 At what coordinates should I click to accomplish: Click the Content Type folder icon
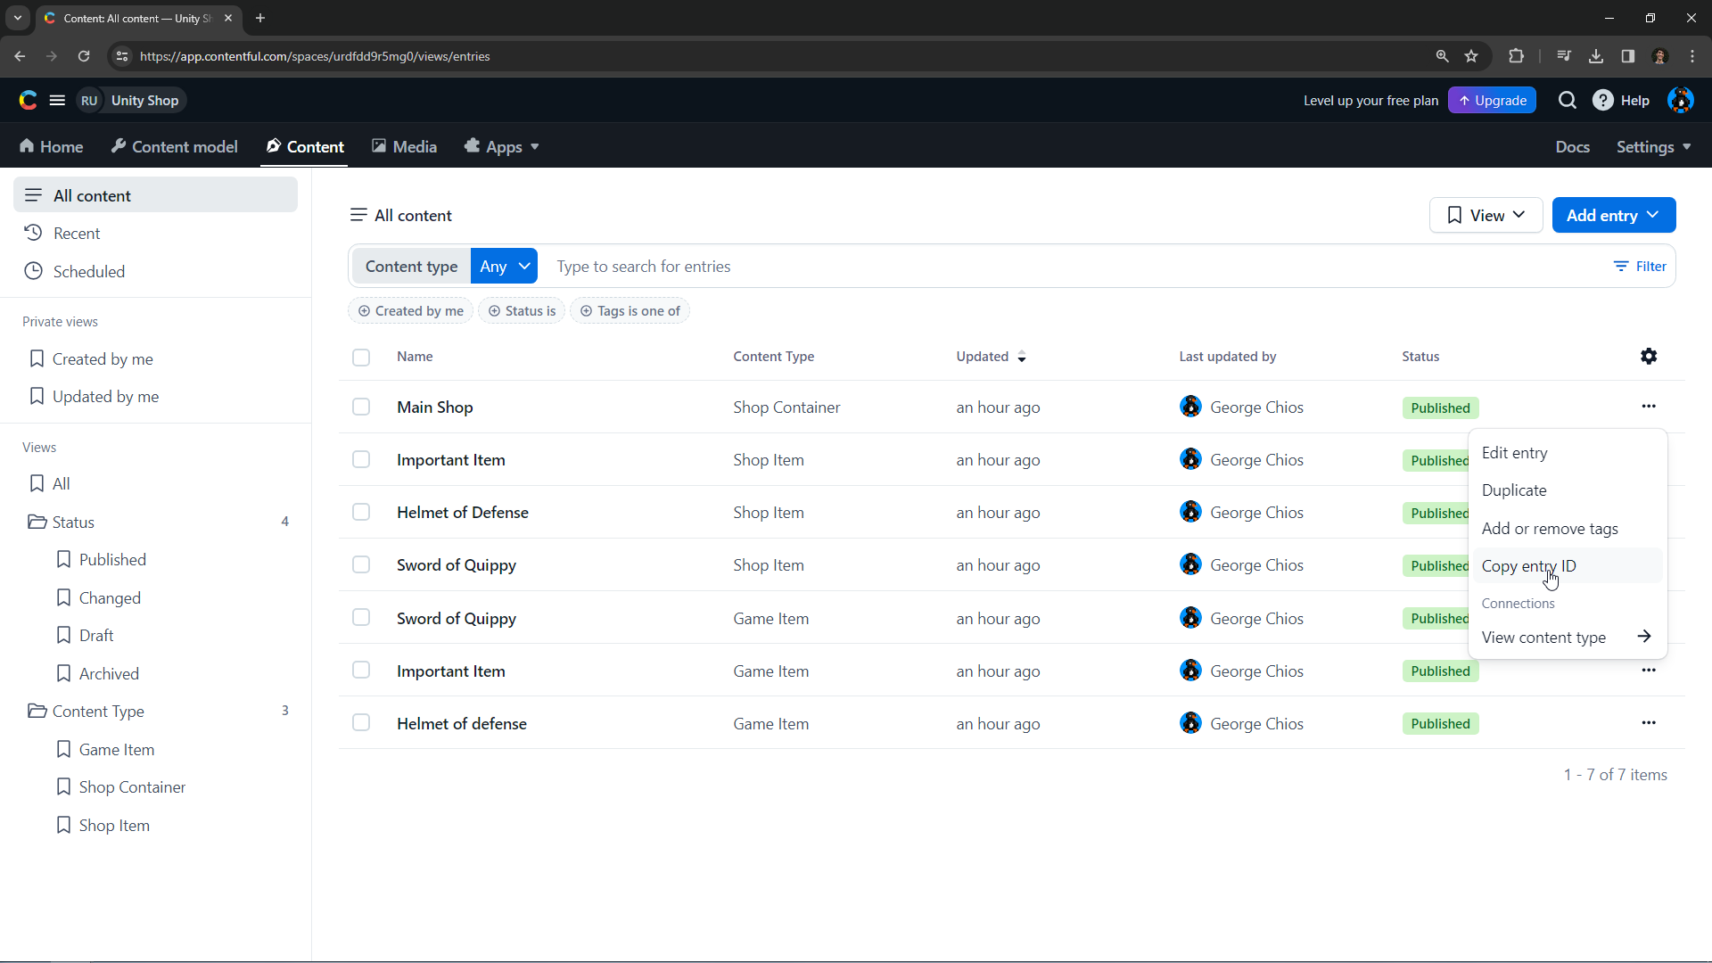[x=37, y=712]
